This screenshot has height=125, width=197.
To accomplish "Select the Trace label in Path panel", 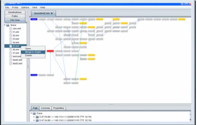I will (x=39, y=113).
